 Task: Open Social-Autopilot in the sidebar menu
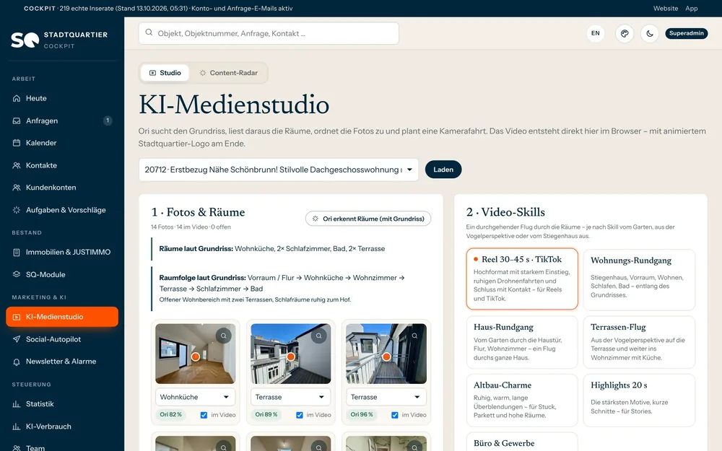pos(62,339)
